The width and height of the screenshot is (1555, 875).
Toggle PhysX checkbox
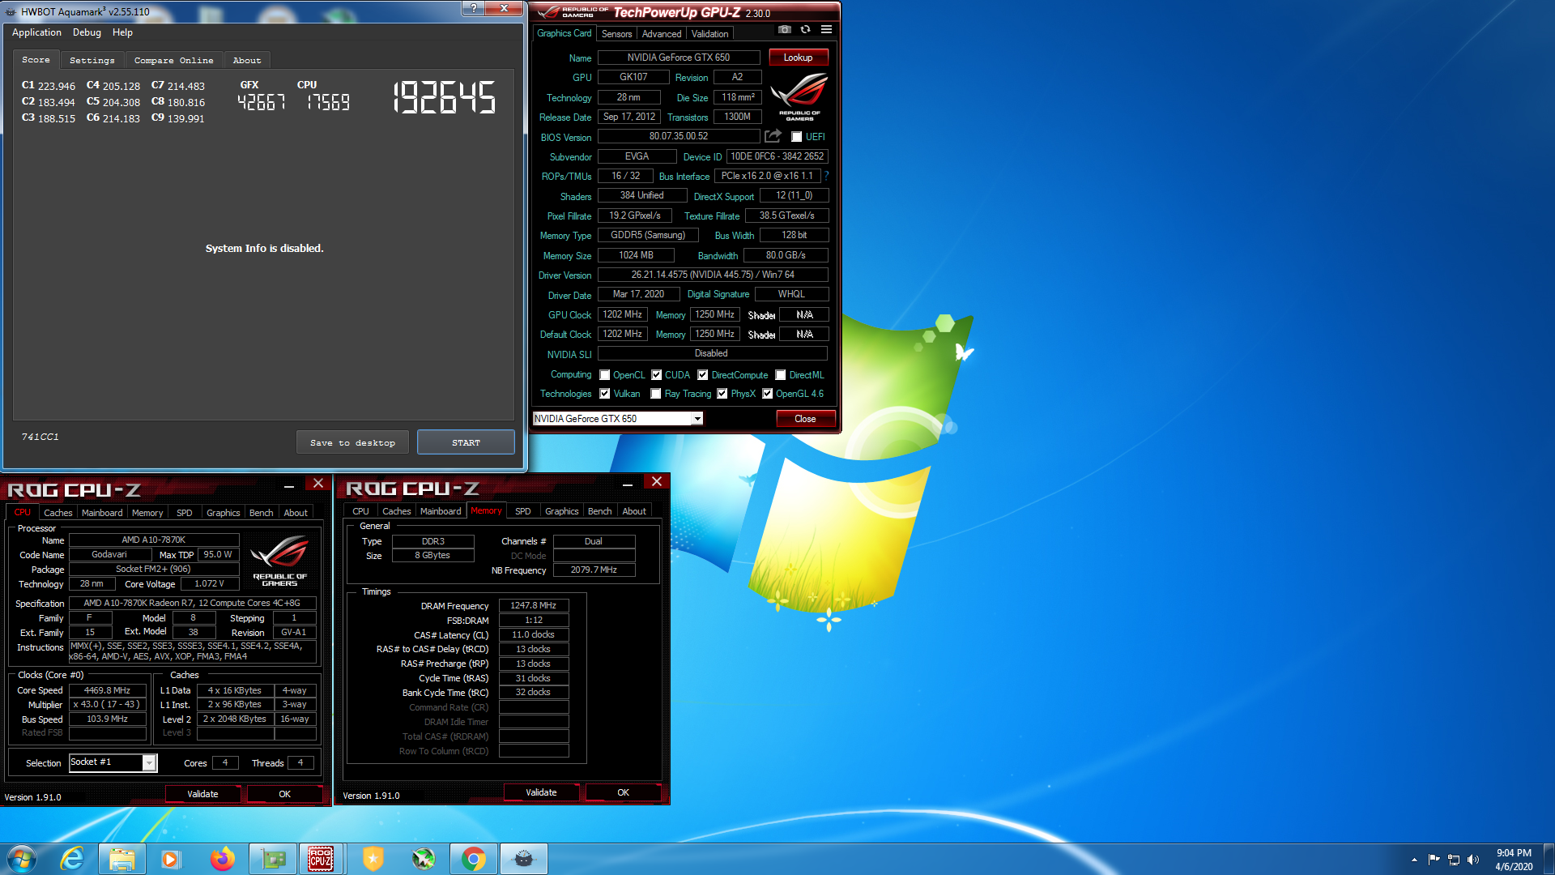[x=722, y=394]
